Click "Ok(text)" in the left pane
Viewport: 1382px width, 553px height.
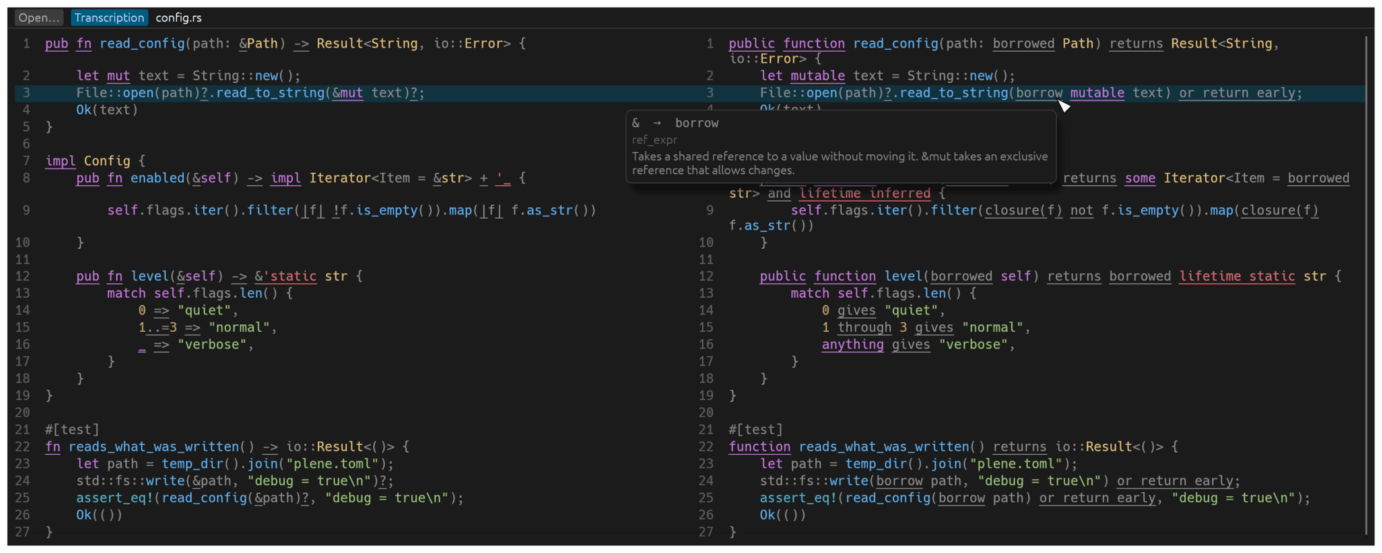click(x=107, y=110)
